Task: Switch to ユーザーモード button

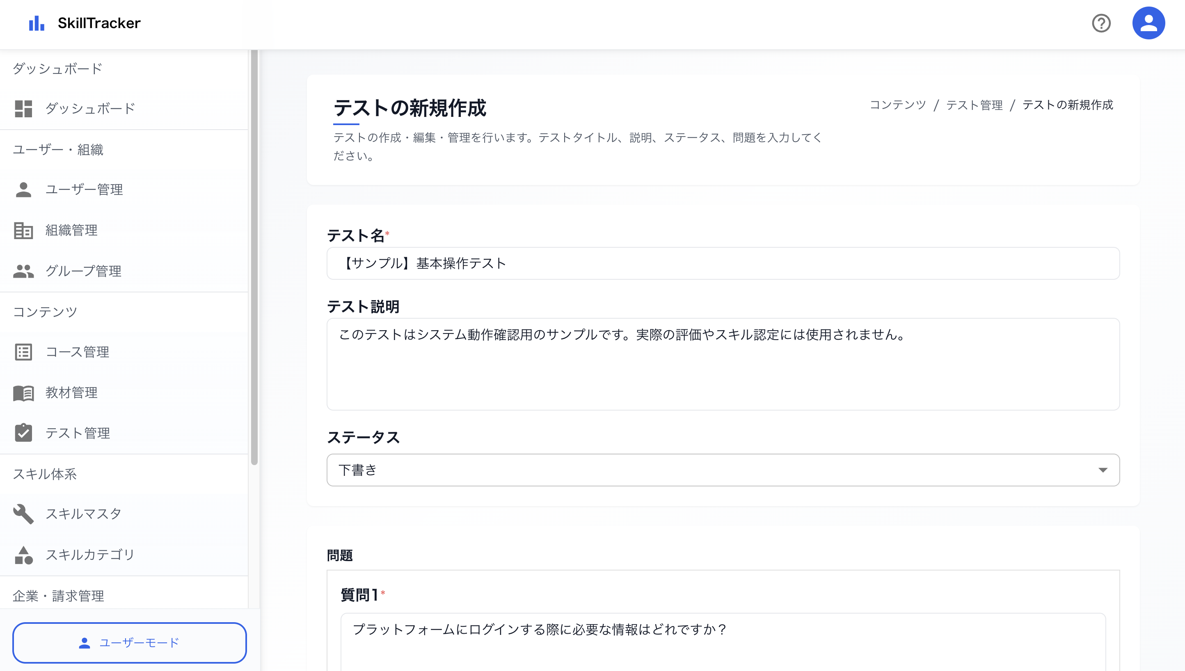Action: coord(130,642)
